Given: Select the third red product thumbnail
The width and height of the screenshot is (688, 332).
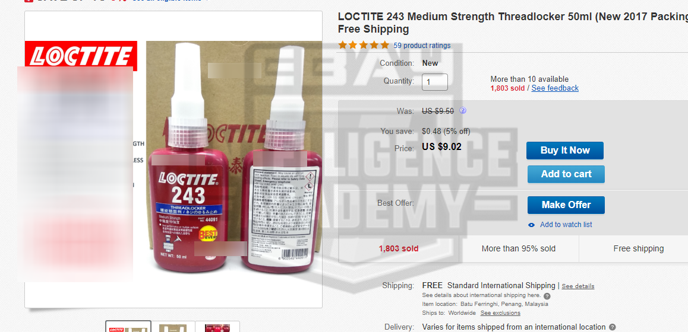Looking at the screenshot, I should [217, 327].
